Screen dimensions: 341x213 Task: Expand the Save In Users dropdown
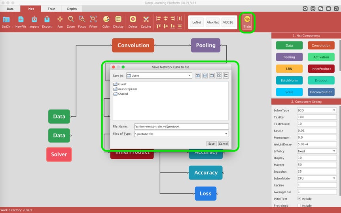pyautogui.click(x=159, y=75)
